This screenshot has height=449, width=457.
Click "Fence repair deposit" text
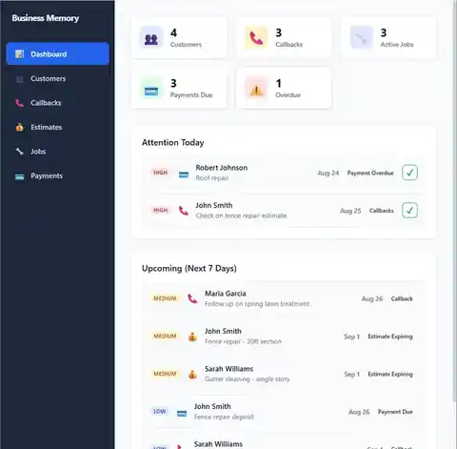click(224, 417)
